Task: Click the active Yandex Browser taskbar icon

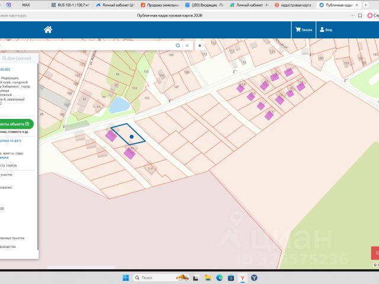Action: (242, 278)
